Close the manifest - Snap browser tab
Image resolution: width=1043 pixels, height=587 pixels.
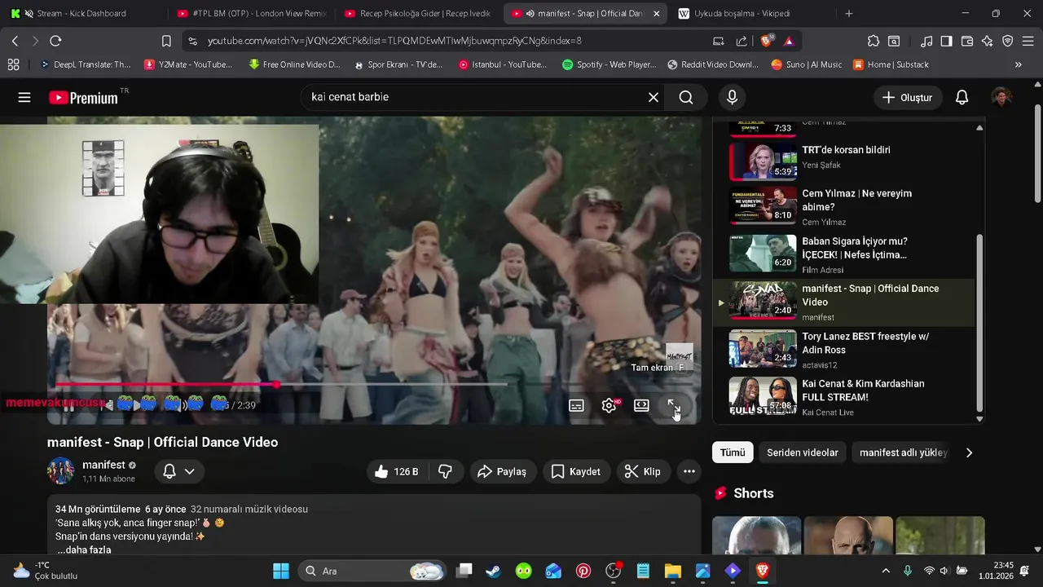coord(657,14)
